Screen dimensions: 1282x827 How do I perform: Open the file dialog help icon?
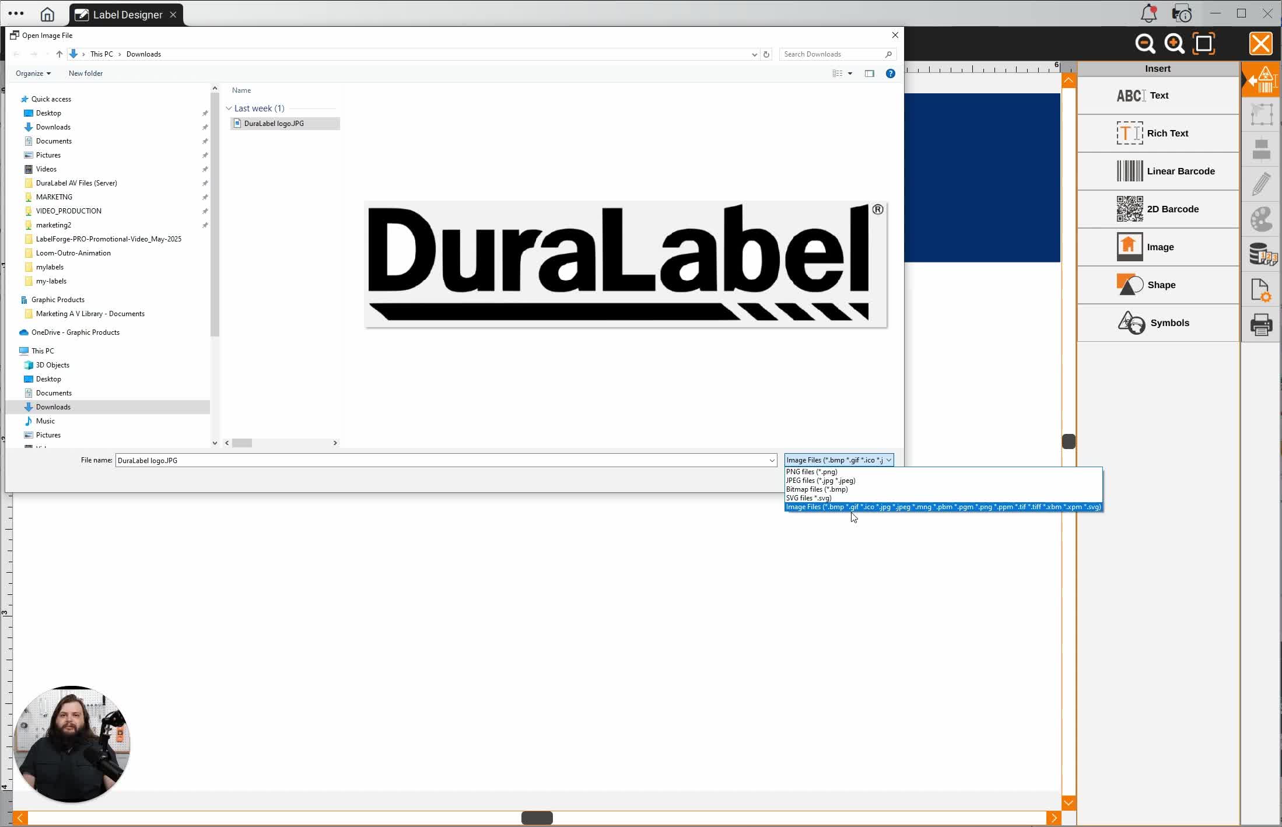[890, 73]
